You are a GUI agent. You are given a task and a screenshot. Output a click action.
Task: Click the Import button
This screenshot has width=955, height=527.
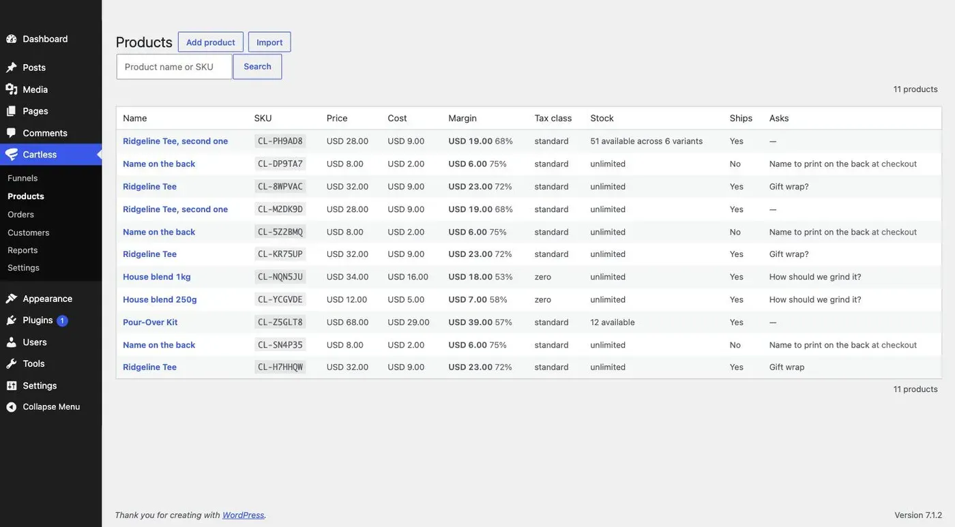pyautogui.click(x=269, y=42)
